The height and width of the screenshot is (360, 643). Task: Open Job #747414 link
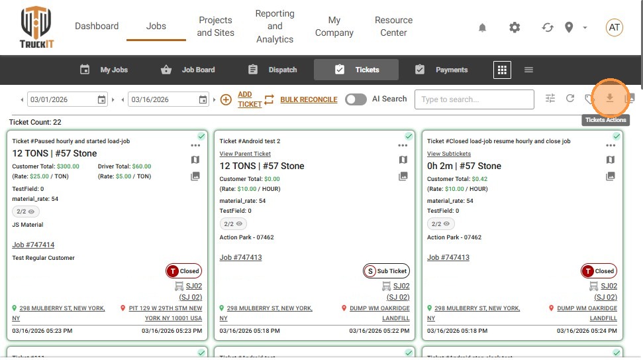pos(33,245)
